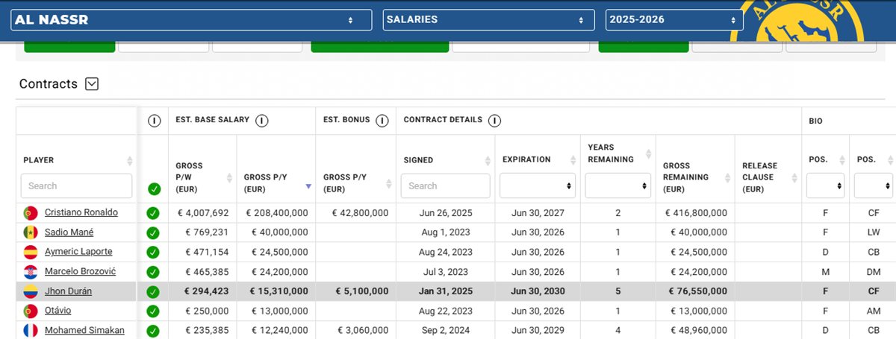Screen dimensions: 896x339
Task: Click the green verified check for Sadio Mané
Action: click(x=153, y=232)
